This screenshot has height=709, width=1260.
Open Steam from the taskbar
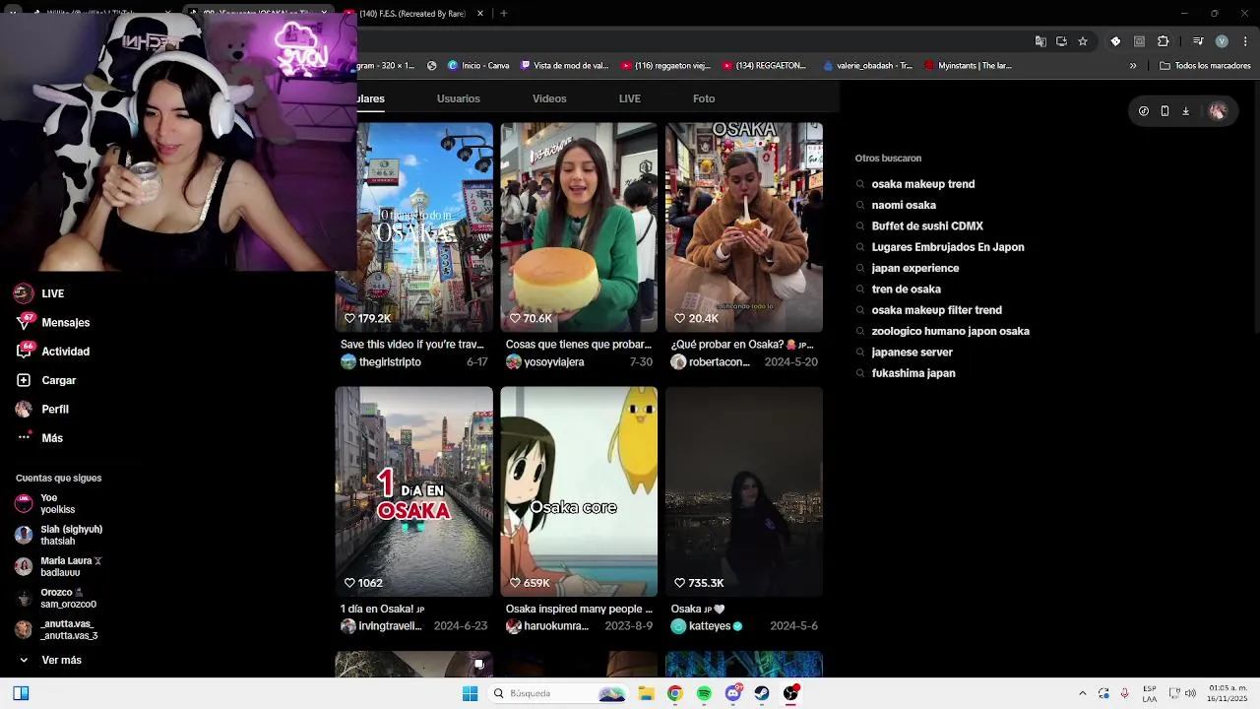pyautogui.click(x=762, y=693)
